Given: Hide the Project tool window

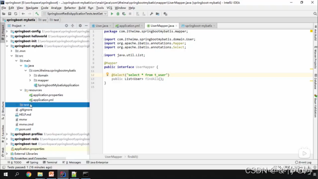Looking at the screenshot, I should click(x=86, y=26).
